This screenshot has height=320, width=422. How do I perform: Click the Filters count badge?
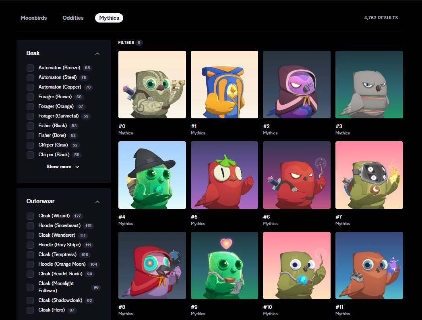pos(139,43)
